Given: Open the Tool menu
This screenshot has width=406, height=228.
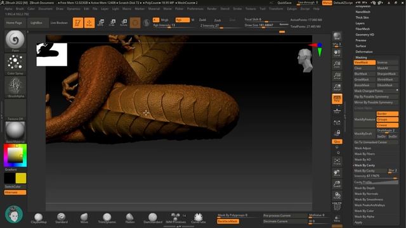Looking at the screenshot, I should pyautogui.click(x=262, y=9).
